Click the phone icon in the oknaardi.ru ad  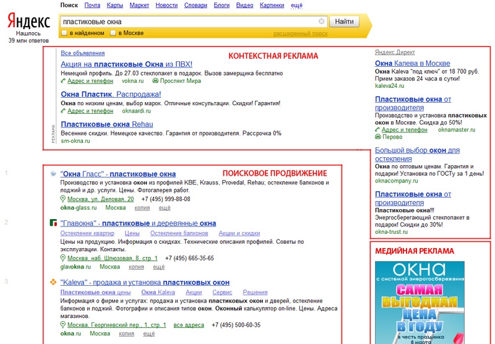(63, 111)
